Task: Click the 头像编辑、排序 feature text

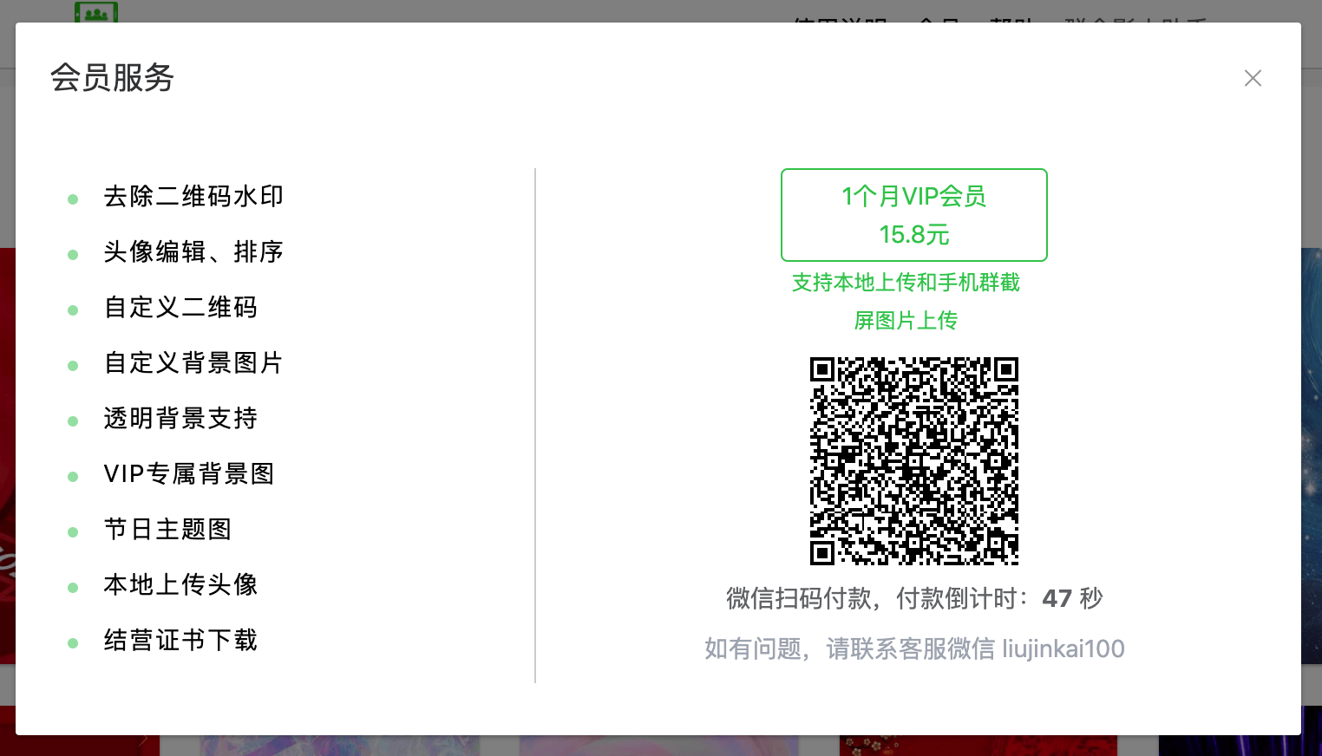Action: pyautogui.click(x=193, y=252)
